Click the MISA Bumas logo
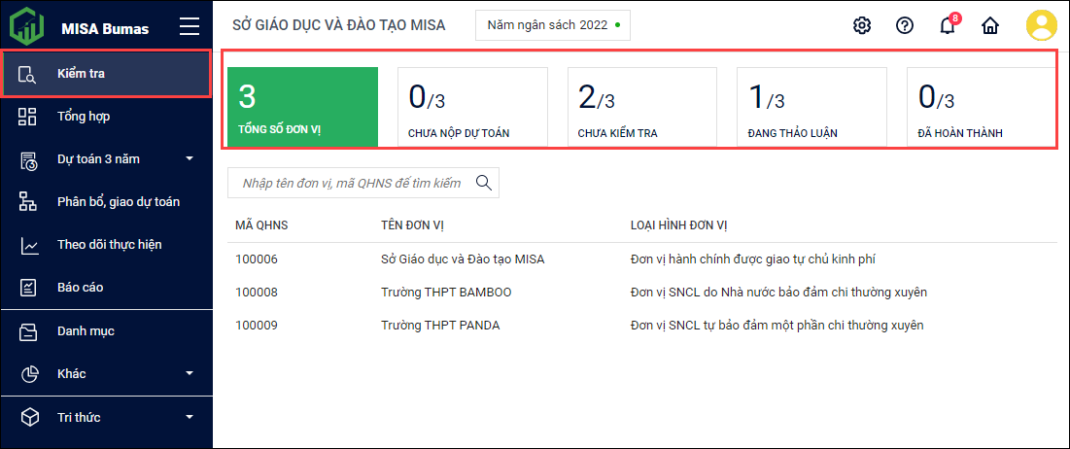The width and height of the screenshot is (1070, 449). (x=27, y=27)
